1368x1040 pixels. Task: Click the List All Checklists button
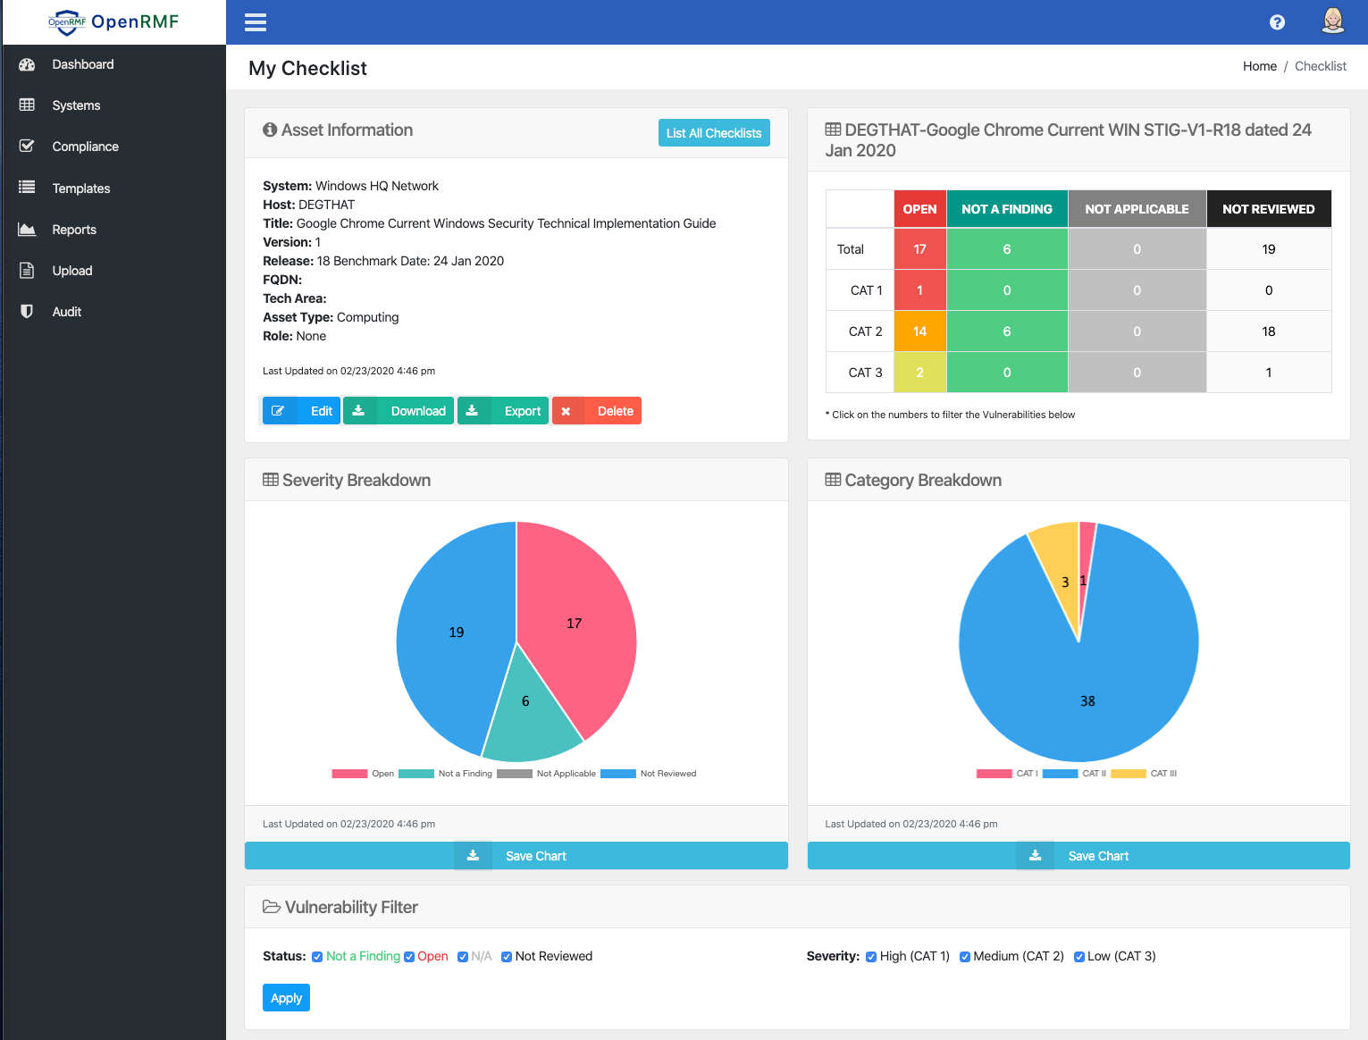(x=713, y=133)
